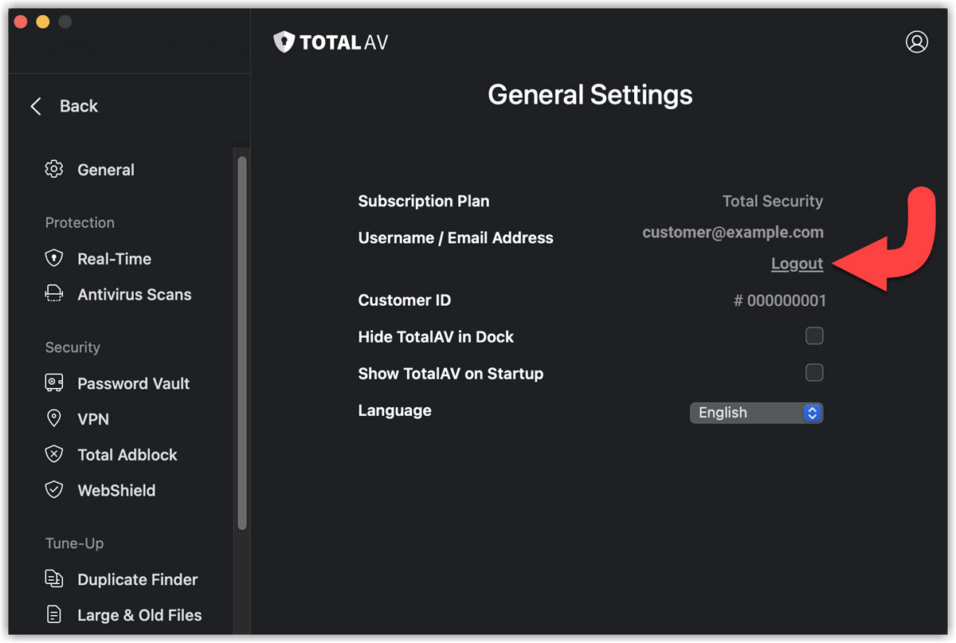
Task: Click the Duplicate Finder icon
Action: coord(54,579)
